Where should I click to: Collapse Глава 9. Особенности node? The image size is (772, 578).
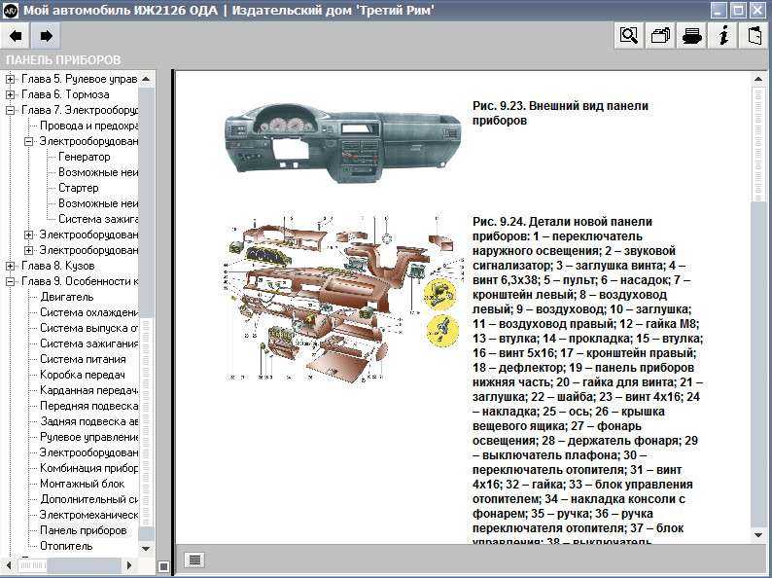click(x=10, y=282)
